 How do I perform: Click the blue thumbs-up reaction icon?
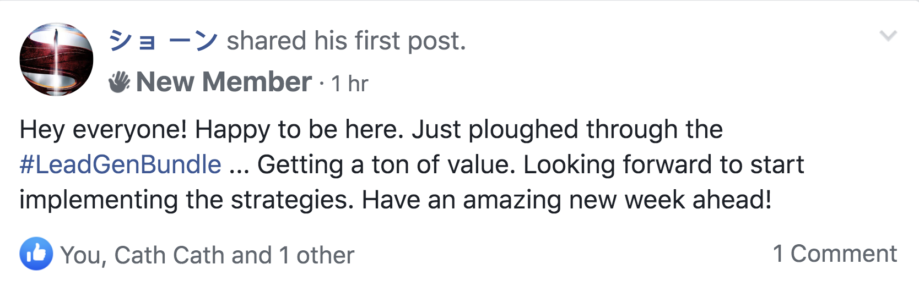[36, 254]
